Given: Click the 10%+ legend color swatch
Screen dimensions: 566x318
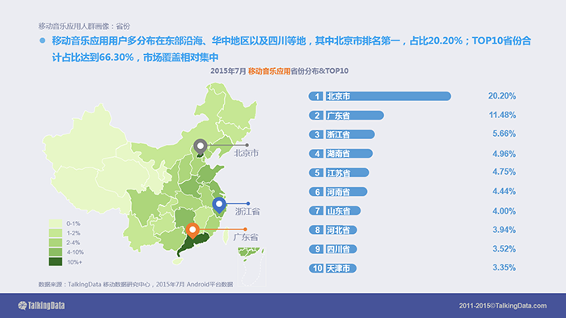Looking at the screenshot, I should (x=56, y=261).
